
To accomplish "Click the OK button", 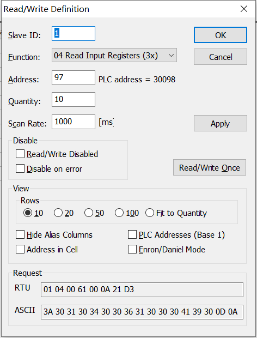I will coord(220,35).
